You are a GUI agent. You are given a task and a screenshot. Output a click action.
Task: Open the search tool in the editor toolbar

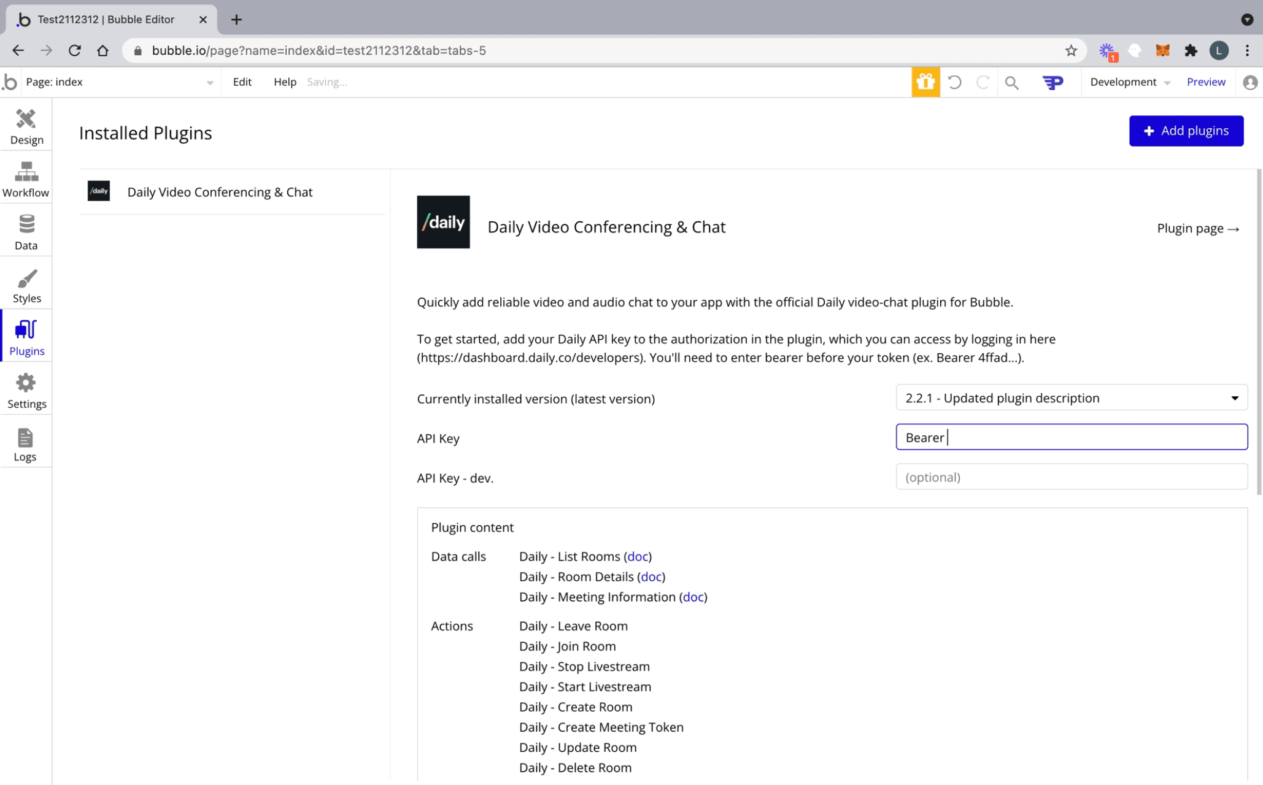[1012, 82]
